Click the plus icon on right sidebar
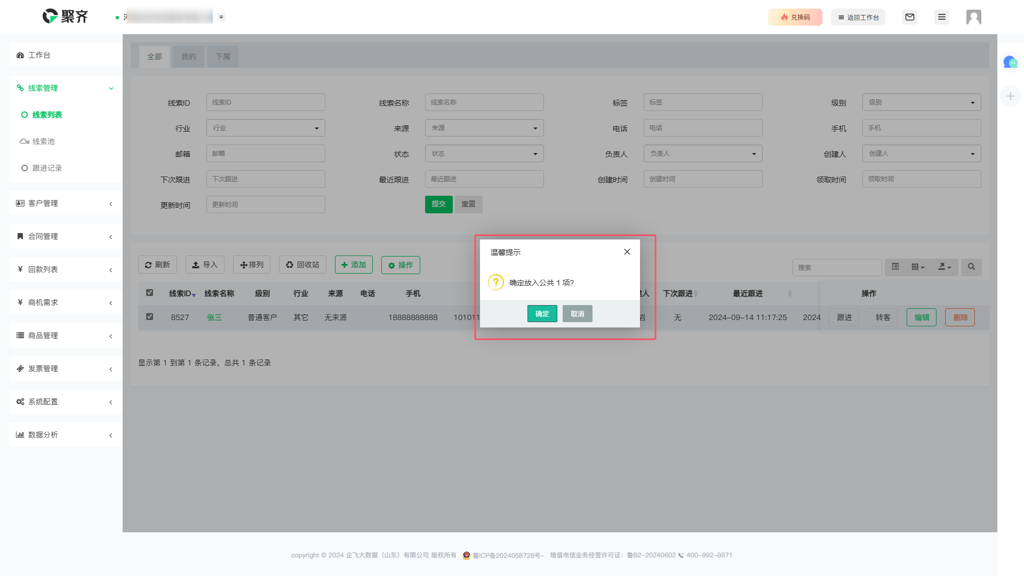The image size is (1024, 576). point(1010,96)
